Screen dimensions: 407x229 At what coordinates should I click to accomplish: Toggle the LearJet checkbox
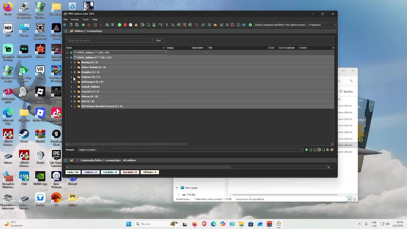click(x=75, y=92)
